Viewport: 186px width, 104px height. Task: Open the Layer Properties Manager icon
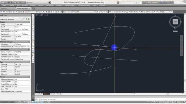(x=65, y=12)
